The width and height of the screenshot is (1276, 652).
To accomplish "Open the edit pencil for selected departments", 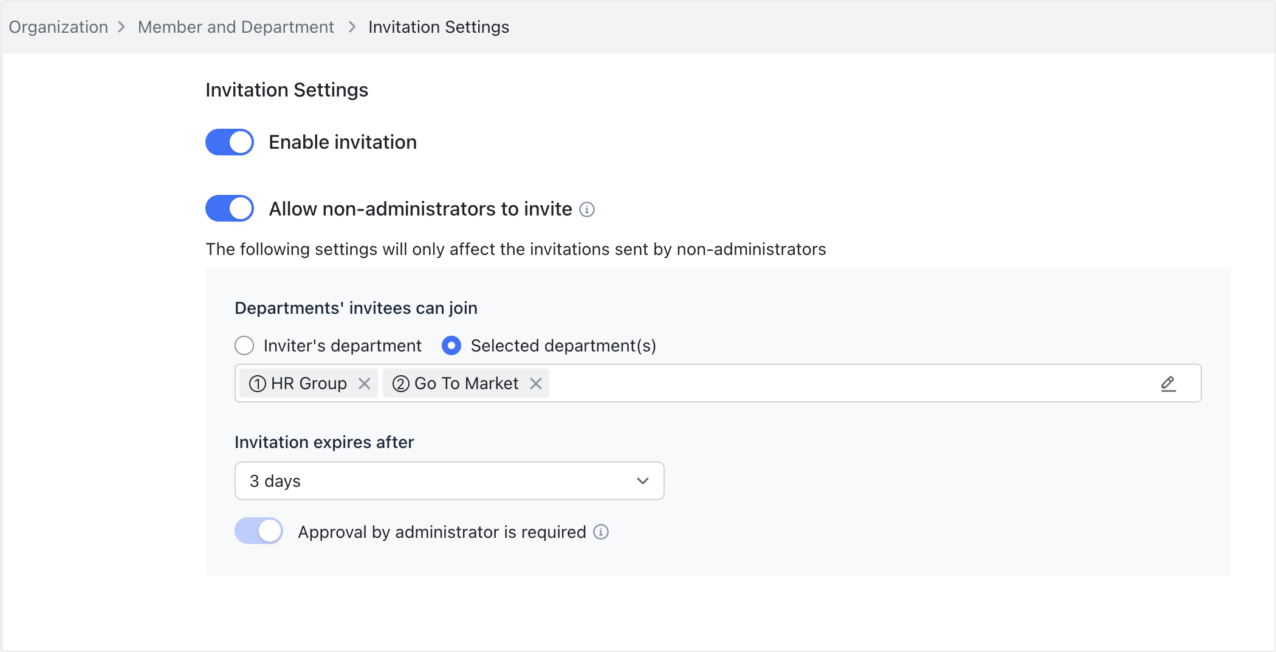I will pos(1168,384).
